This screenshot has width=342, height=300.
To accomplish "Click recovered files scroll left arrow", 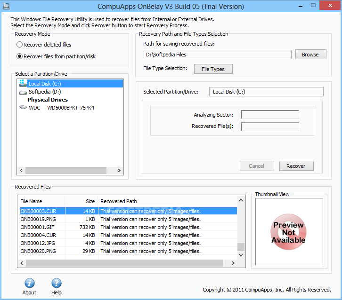I will pos(22,263).
